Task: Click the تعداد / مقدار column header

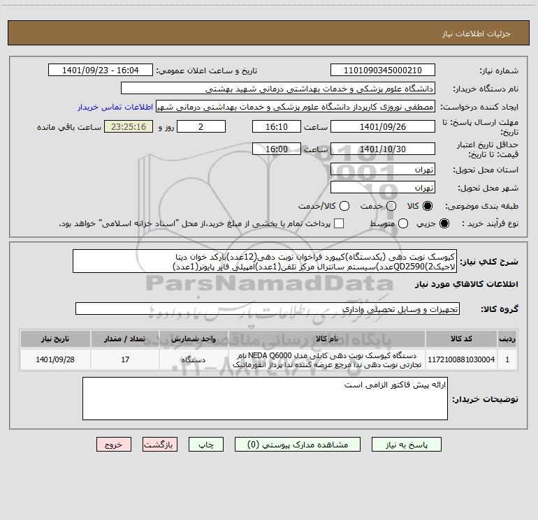Action: (125, 339)
